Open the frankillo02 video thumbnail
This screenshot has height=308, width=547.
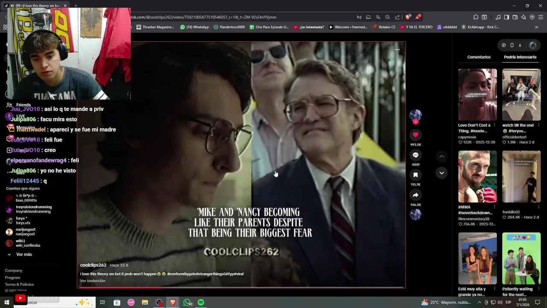(521, 176)
